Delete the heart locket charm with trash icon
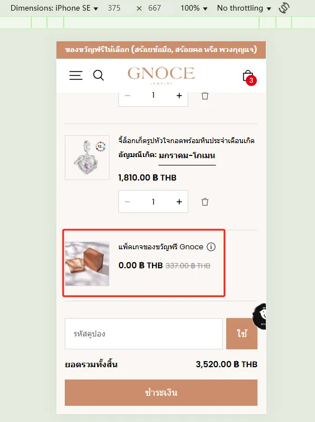The height and width of the screenshot is (422, 315). (x=205, y=202)
